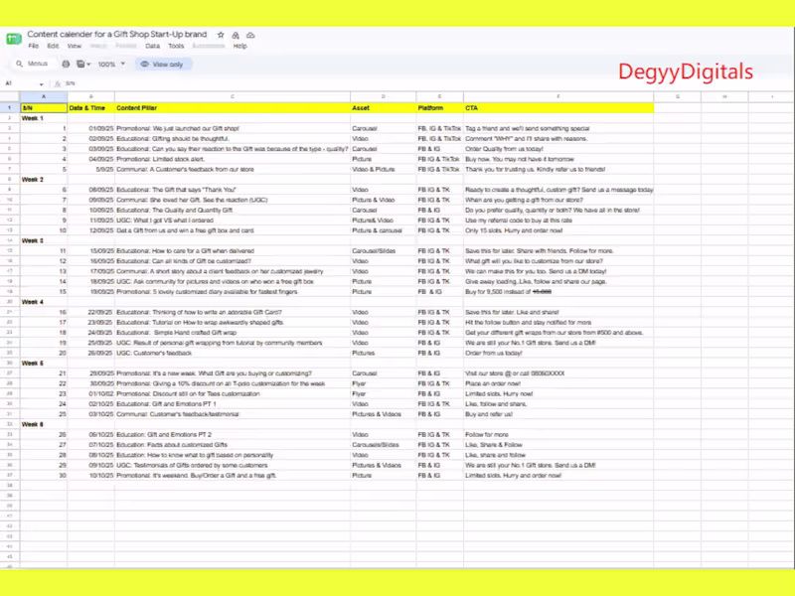Select the 'We just launched our Gift shop' cell

point(233,129)
